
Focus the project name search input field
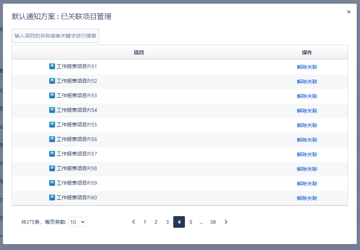click(55, 36)
